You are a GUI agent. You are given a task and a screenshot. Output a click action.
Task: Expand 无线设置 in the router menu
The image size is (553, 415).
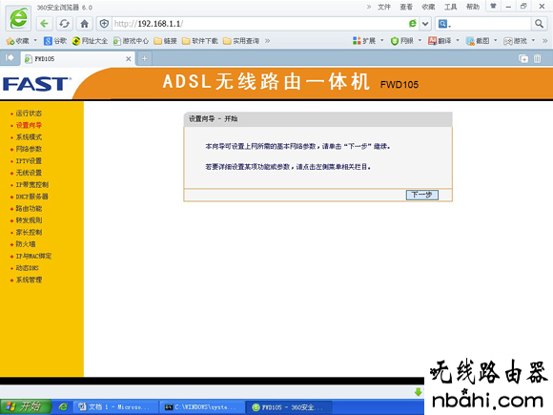pos(29,173)
